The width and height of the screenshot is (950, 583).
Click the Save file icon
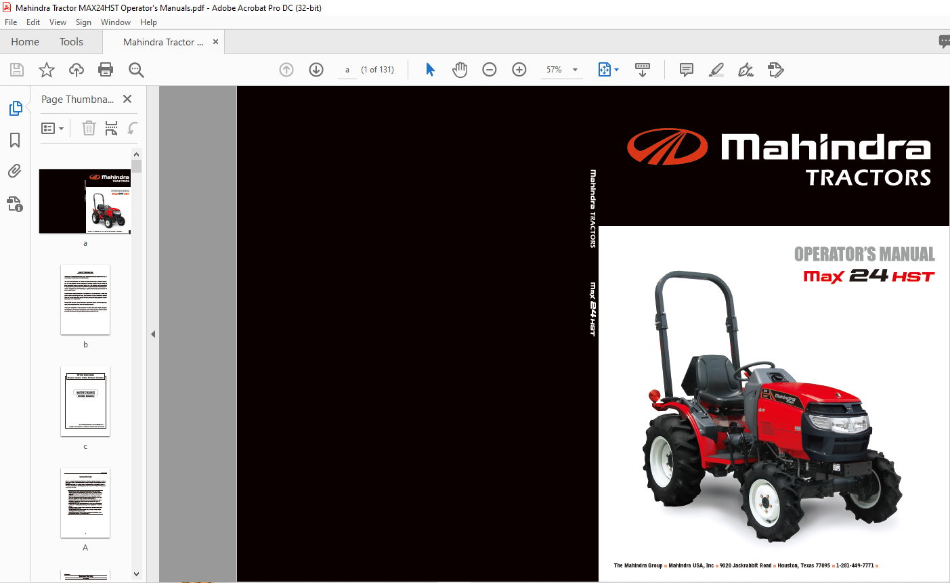pyautogui.click(x=17, y=70)
